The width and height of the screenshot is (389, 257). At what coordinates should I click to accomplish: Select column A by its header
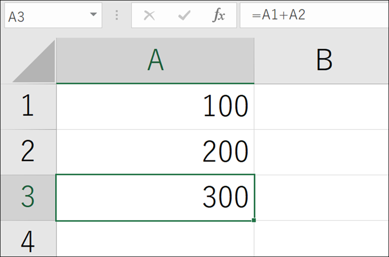click(x=155, y=61)
